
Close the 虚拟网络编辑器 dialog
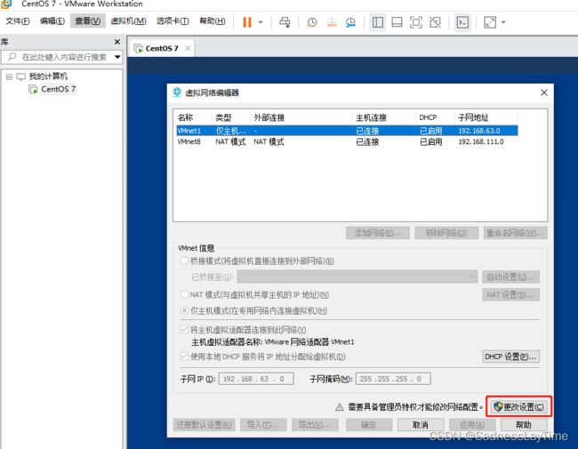pyautogui.click(x=544, y=92)
